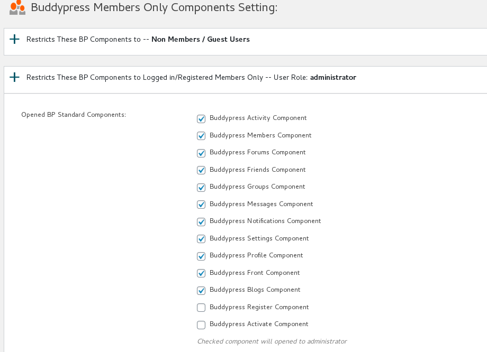This screenshot has width=487, height=352.
Task: Turn off Buddypress Notifications Component
Action: click(201, 221)
